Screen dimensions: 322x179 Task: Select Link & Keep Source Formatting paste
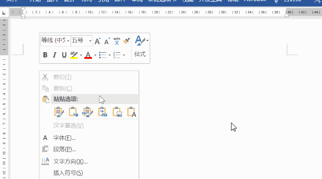coord(88,112)
